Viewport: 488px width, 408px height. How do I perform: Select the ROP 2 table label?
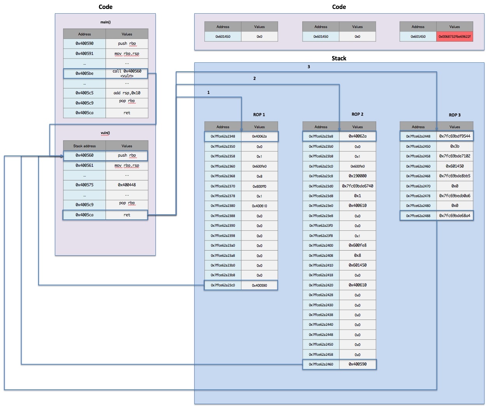pos(357,114)
